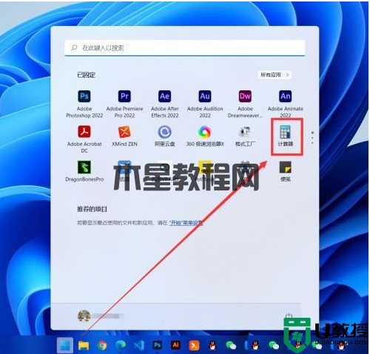Click the 推荐的项目 section heading
Viewport: 370px width, 354px height.
[92, 209]
